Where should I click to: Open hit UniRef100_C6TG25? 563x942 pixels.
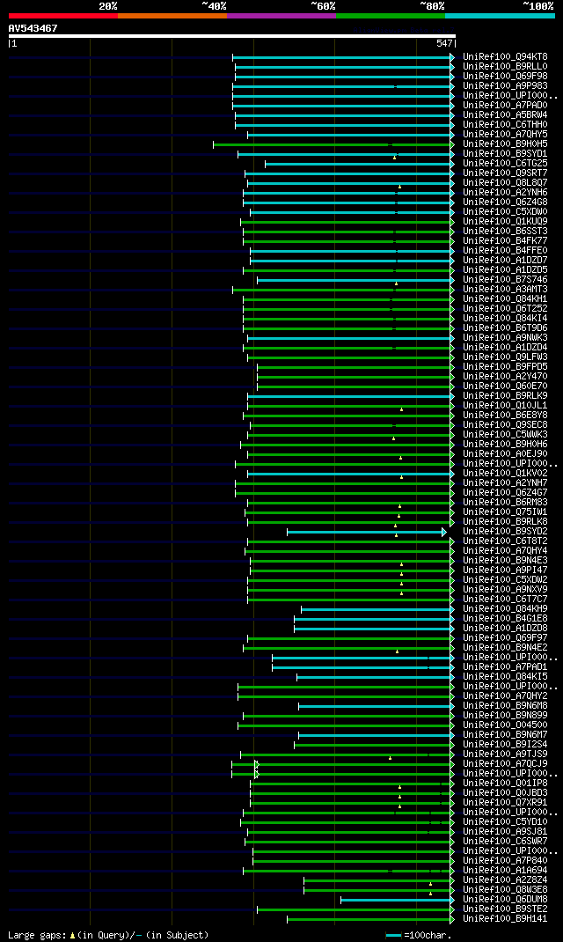click(x=505, y=164)
